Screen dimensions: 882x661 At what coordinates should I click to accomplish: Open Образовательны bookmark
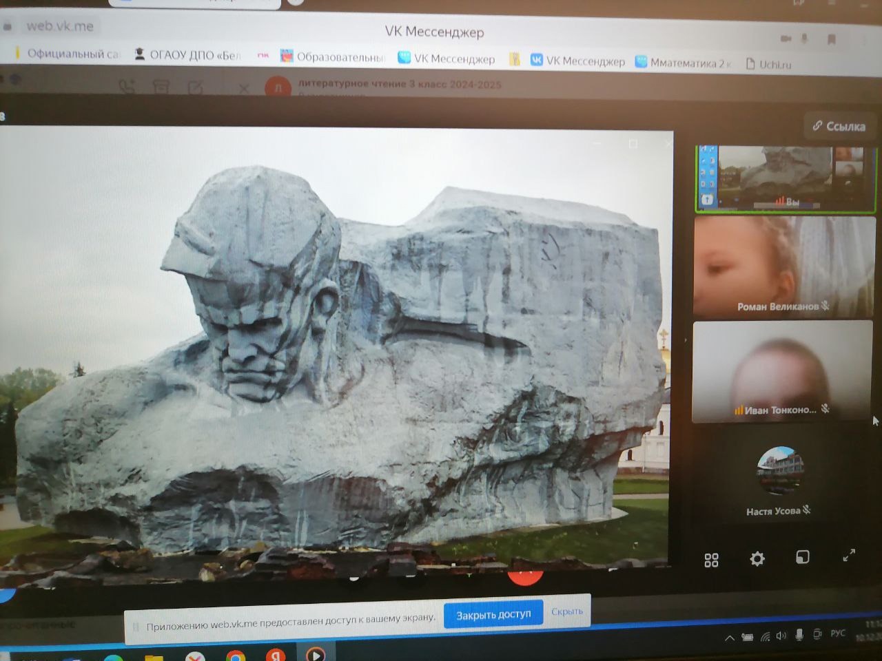click(333, 57)
